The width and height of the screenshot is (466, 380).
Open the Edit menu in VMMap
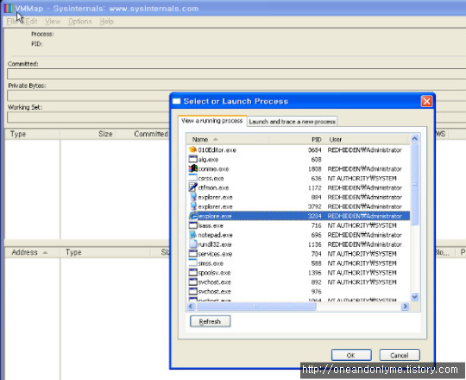click(x=31, y=22)
